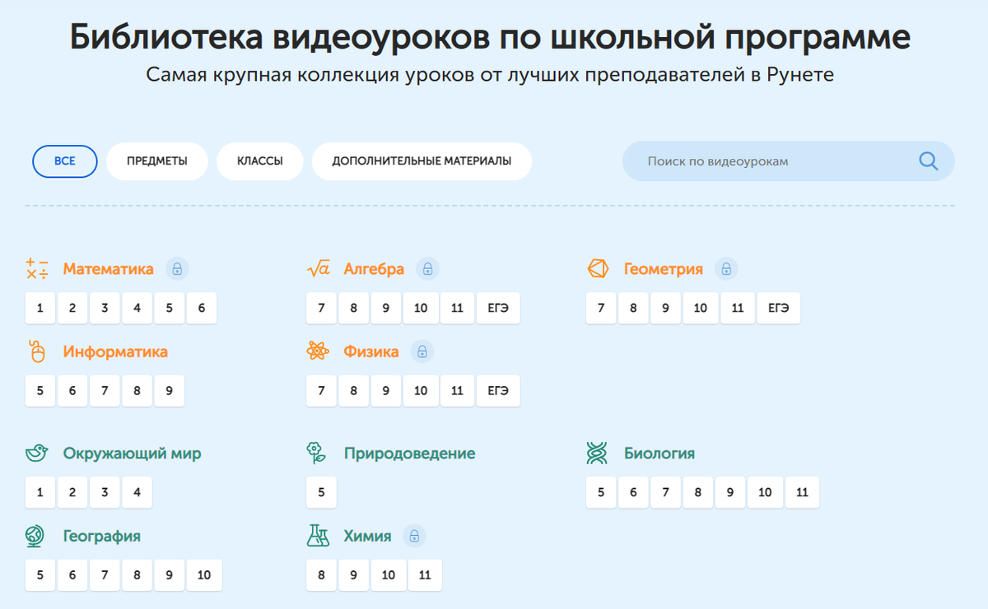Select the ЕГЭ button under Геометрия

779,308
